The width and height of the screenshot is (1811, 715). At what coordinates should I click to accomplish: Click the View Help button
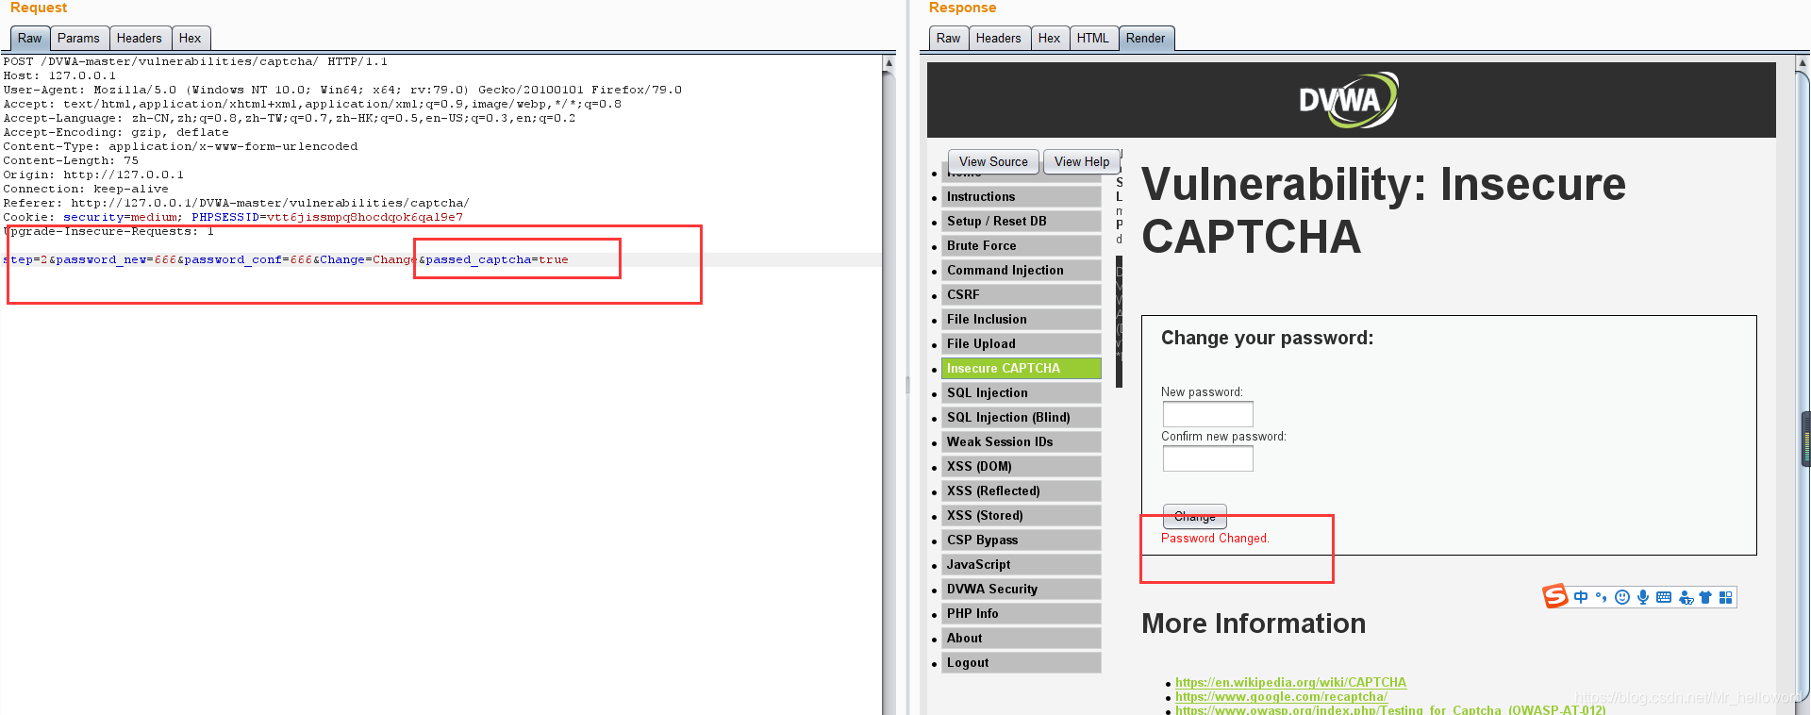point(1082,161)
